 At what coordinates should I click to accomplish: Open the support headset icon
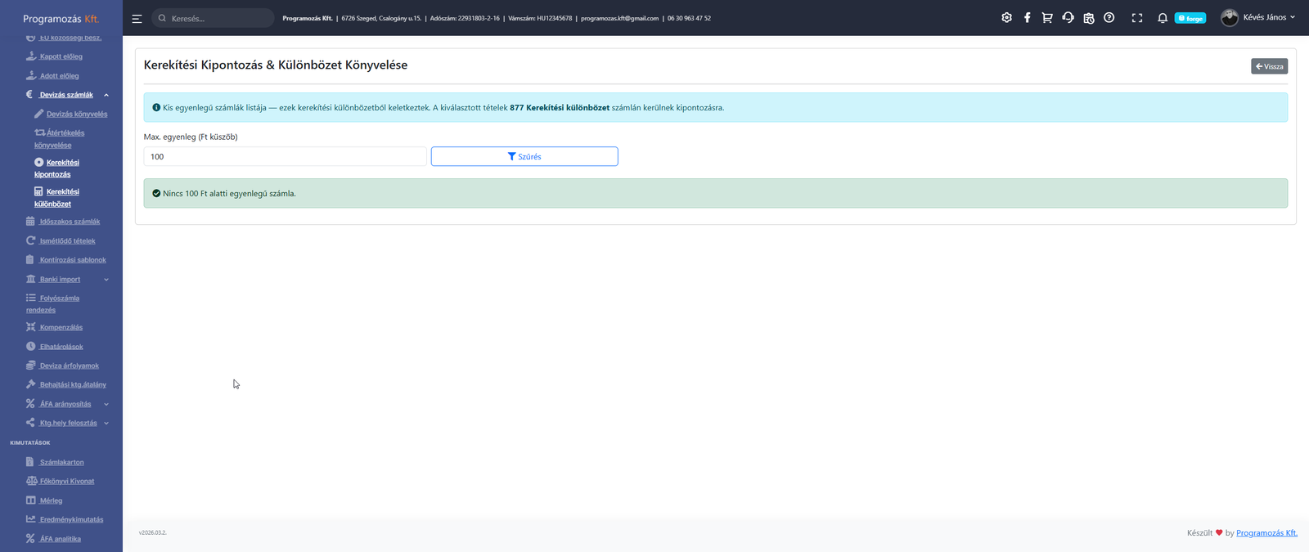pyautogui.click(x=1068, y=17)
